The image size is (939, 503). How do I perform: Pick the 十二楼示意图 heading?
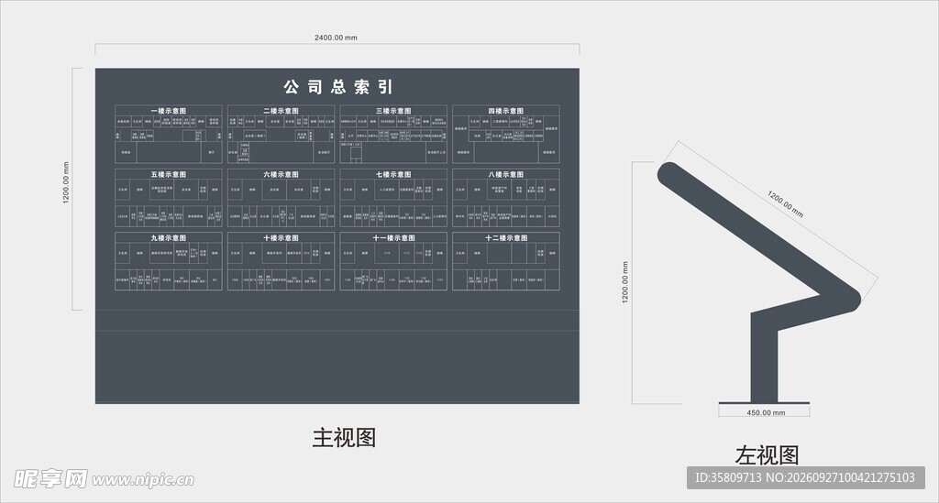(x=506, y=238)
